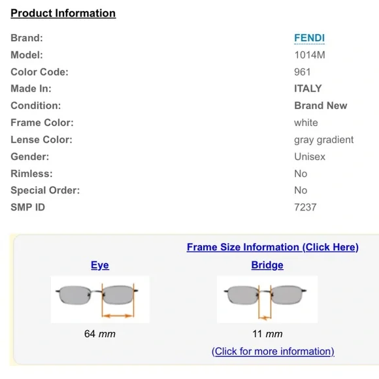
Task: Open Frame Size Information link
Action: coord(272,247)
